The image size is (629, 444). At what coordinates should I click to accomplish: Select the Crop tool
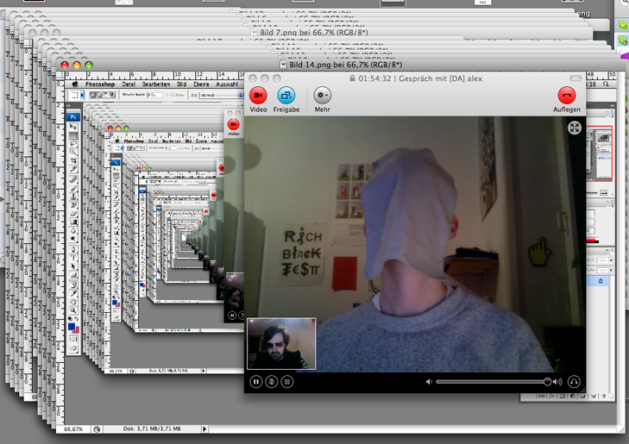pos(73,160)
